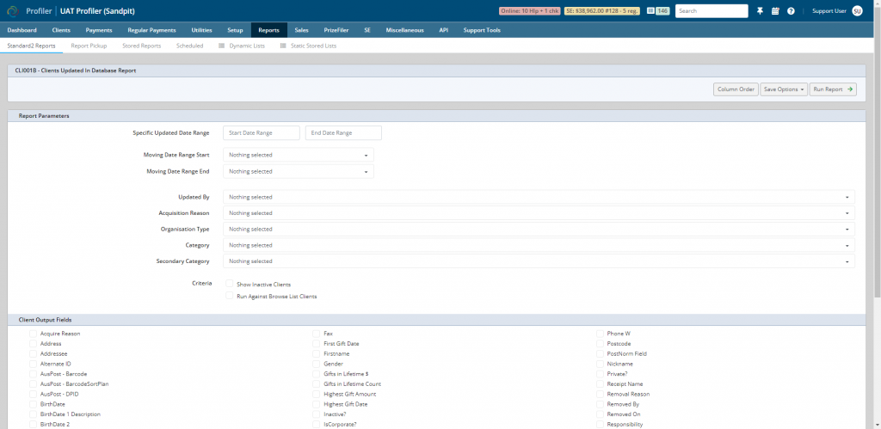
Task: Tick the Acquire Reason output field checkbox
Action: pyautogui.click(x=34, y=334)
